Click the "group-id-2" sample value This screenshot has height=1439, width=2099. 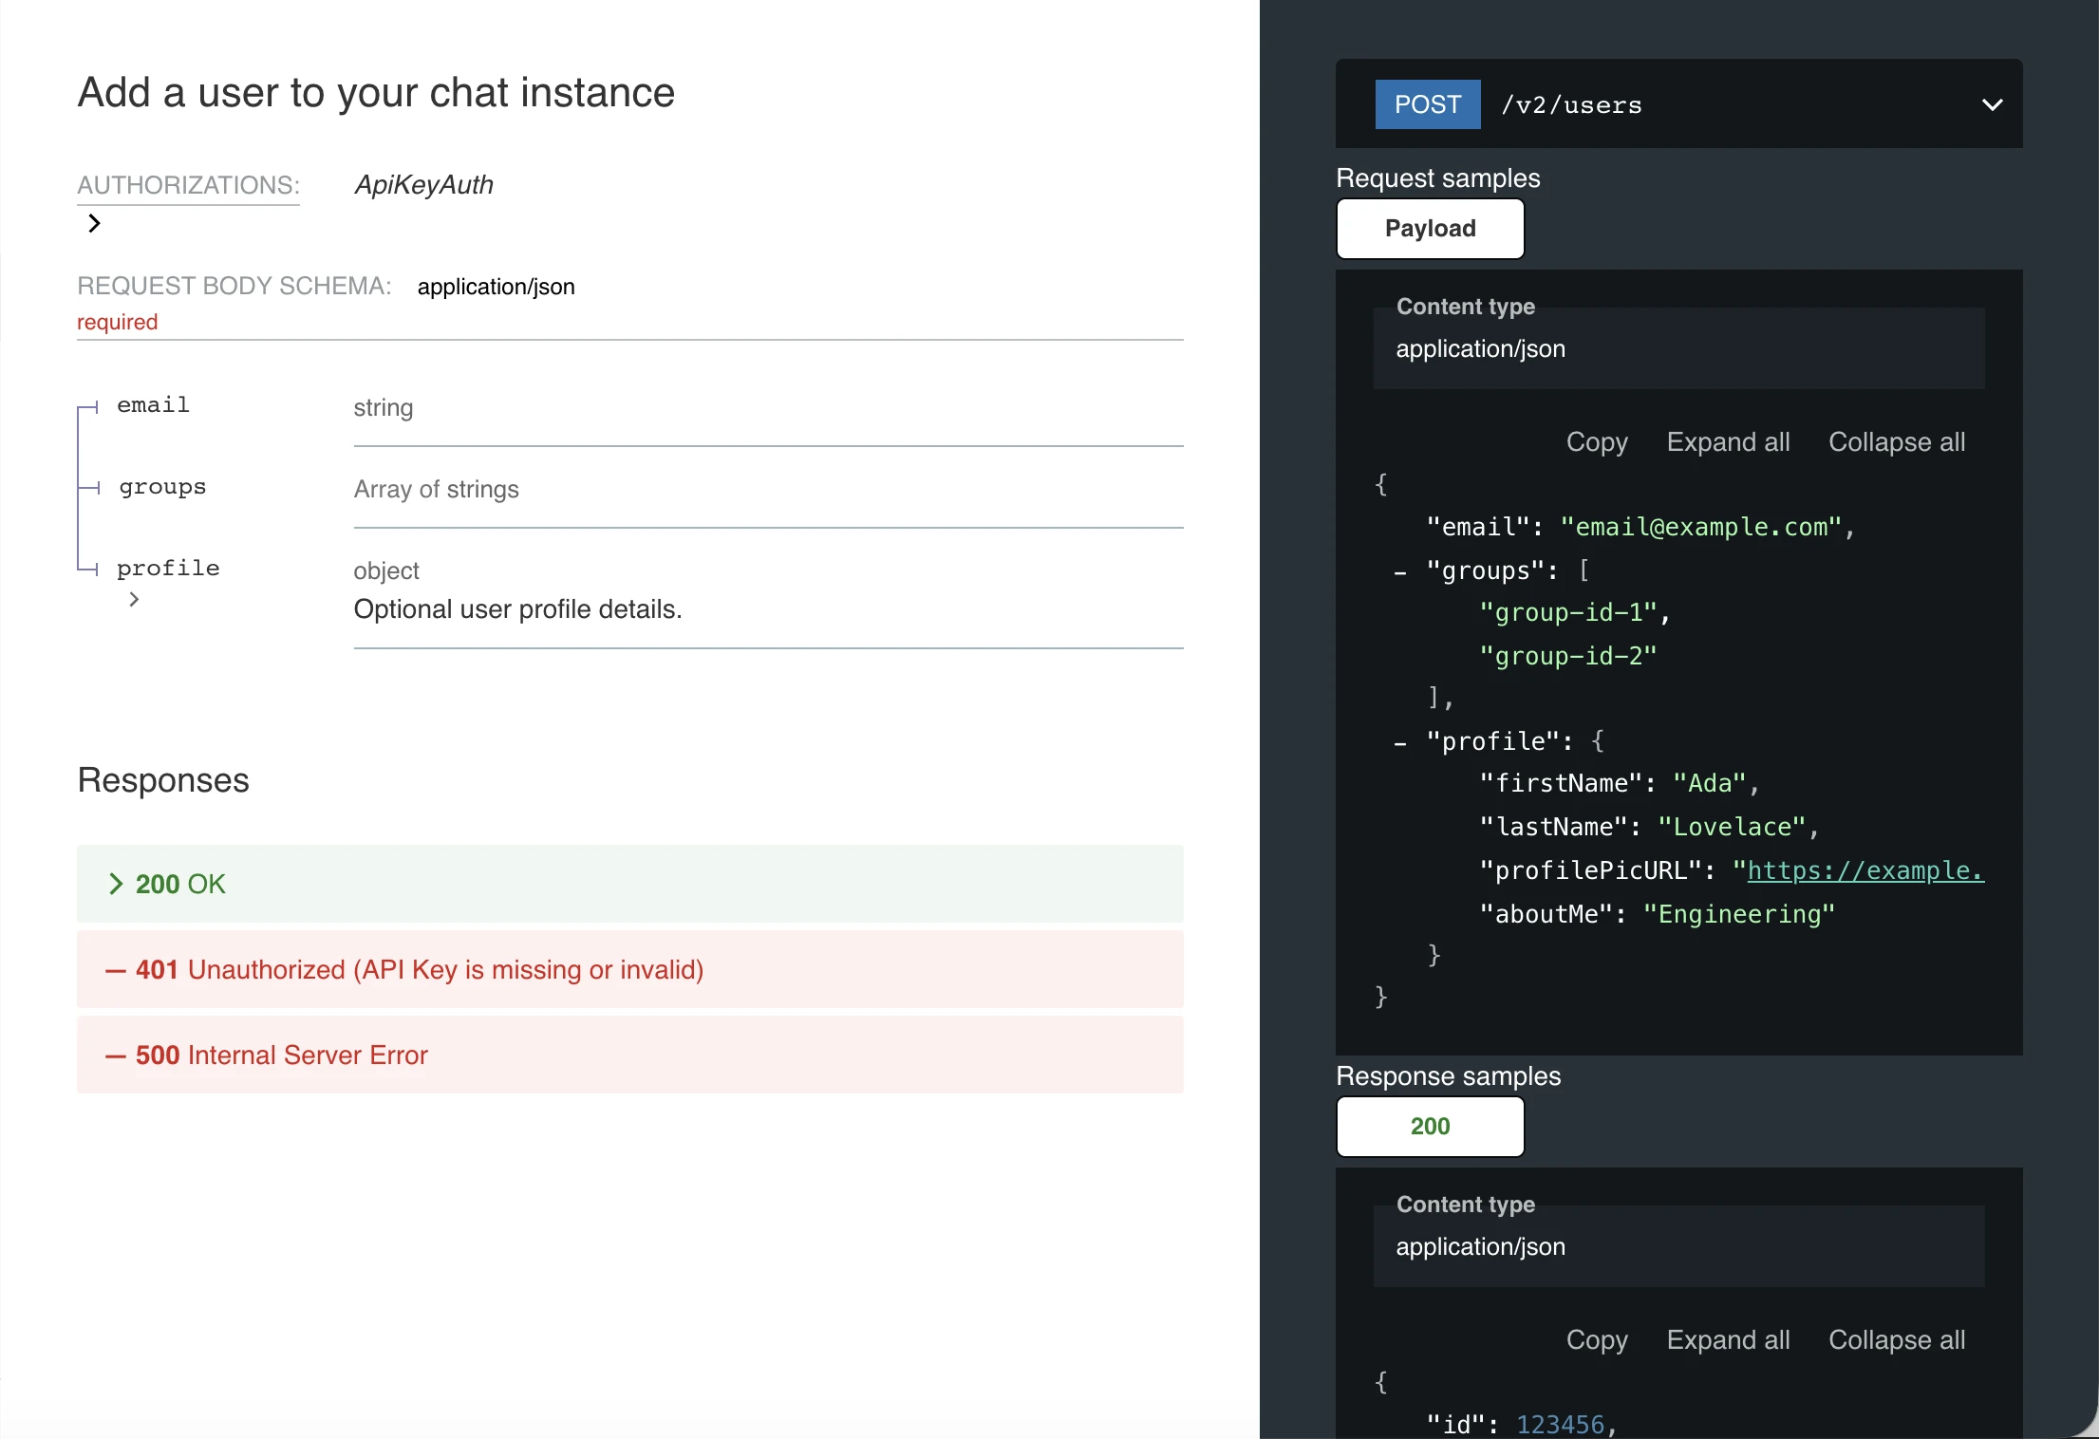pyautogui.click(x=1568, y=657)
